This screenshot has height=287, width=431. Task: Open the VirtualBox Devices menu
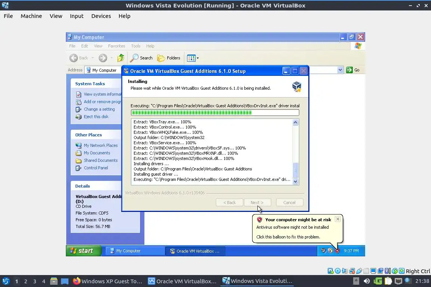101,16
